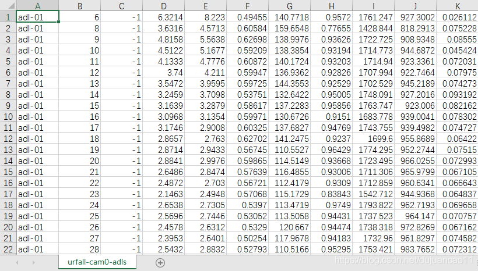Click cell with value 2.9008

[205, 128]
